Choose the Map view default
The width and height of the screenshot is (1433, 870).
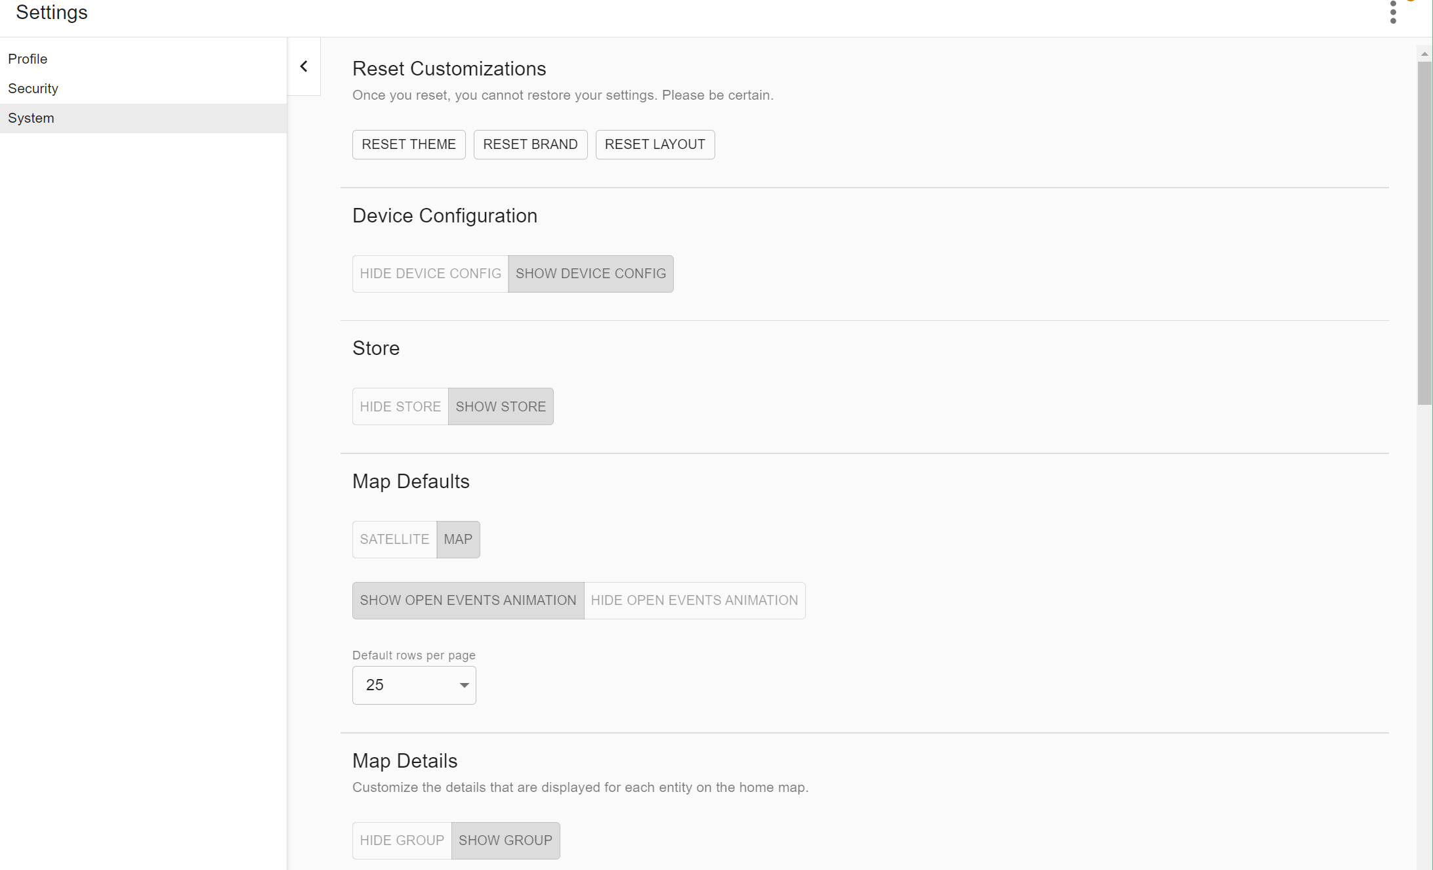click(x=457, y=539)
